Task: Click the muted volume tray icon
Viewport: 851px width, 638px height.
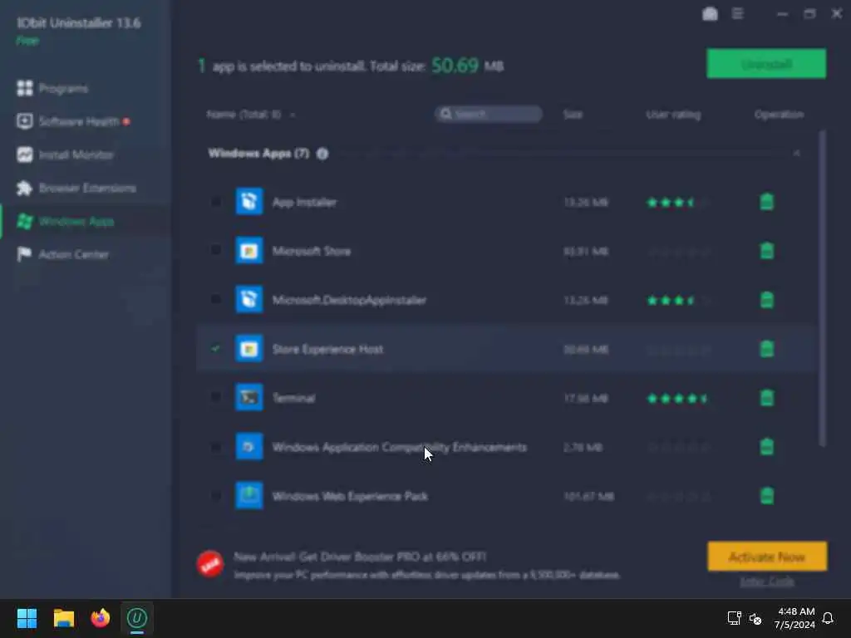Action: [x=755, y=618]
